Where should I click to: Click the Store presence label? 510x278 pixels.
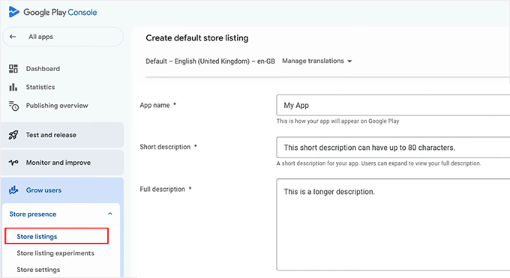33,214
